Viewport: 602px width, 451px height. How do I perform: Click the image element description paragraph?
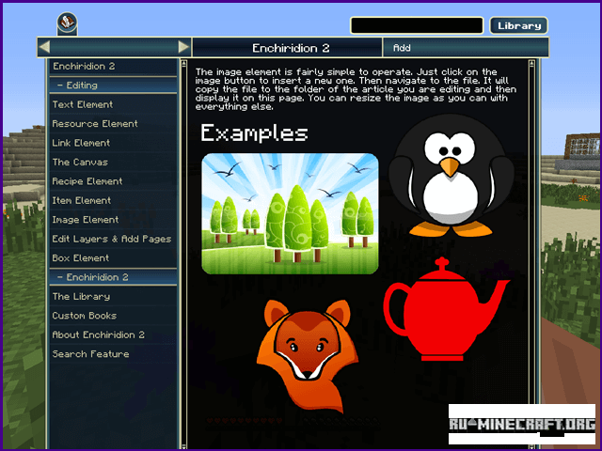pyautogui.click(x=356, y=89)
